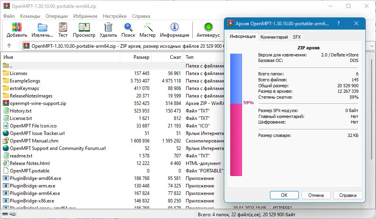Select the parent folder '..' row
This screenshot has height=219, width=376.
click(113, 66)
